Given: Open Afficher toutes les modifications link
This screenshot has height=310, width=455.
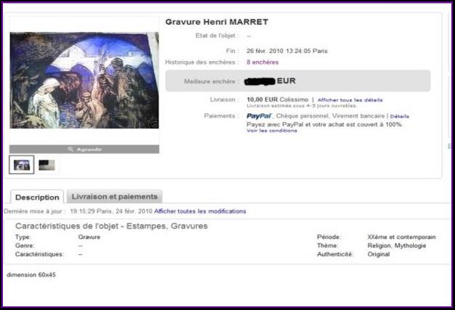Looking at the screenshot, I should [x=200, y=211].
